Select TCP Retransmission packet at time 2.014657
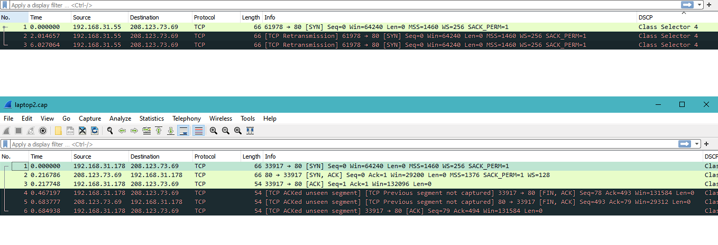 point(359,36)
